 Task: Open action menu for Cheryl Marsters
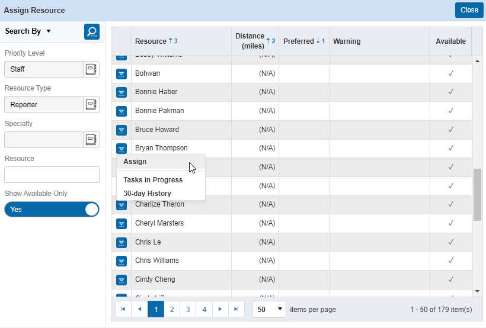point(121,224)
